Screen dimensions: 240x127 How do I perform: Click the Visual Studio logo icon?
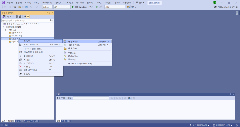click(x=3, y=3)
